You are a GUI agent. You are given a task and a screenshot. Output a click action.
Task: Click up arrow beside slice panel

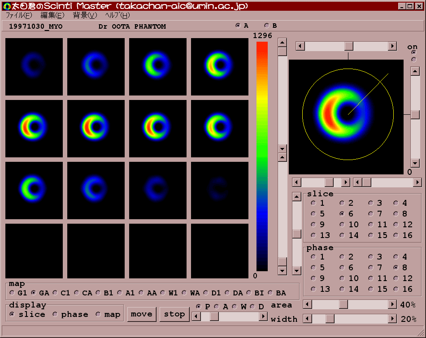click(x=296, y=197)
